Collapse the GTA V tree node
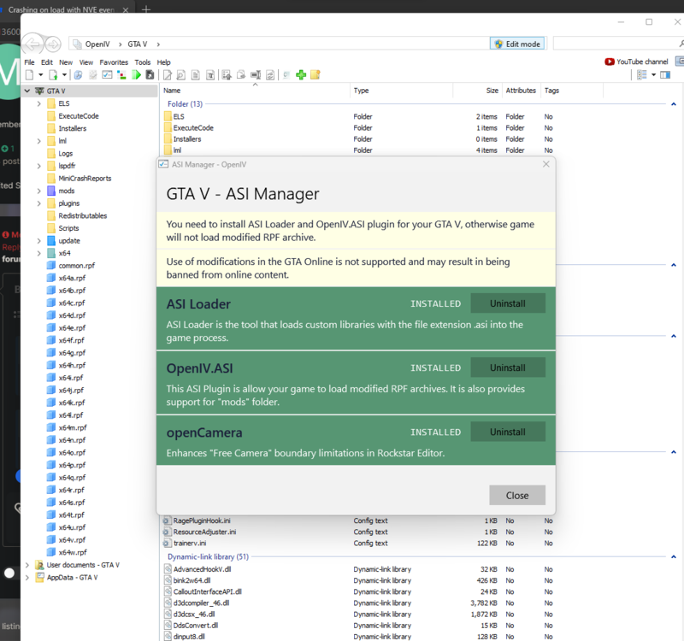This screenshot has width=684, height=641. click(x=28, y=91)
